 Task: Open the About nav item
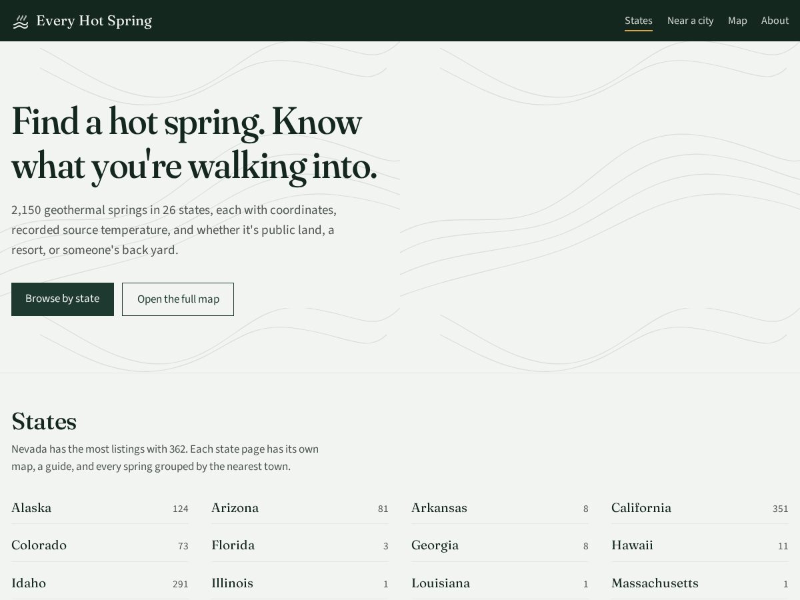(775, 21)
